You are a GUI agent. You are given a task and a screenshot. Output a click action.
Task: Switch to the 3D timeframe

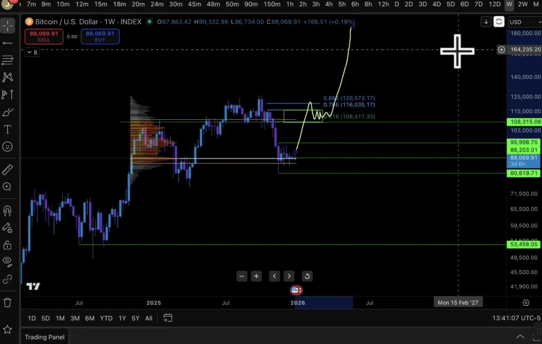(x=423, y=4)
